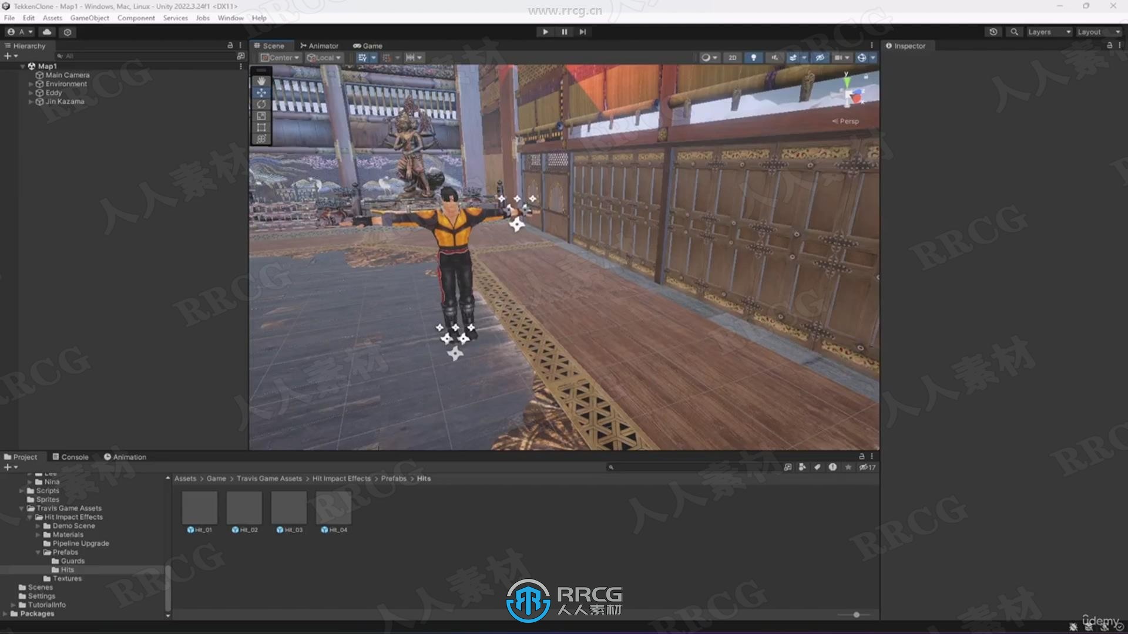Go to Travis Game Assets breadcrumb
1128x634 pixels.
(269, 478)
